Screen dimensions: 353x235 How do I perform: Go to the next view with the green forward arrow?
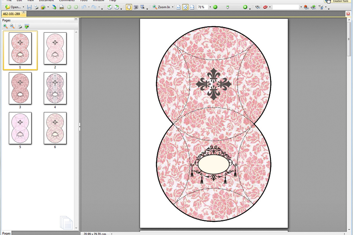point(76,7)
